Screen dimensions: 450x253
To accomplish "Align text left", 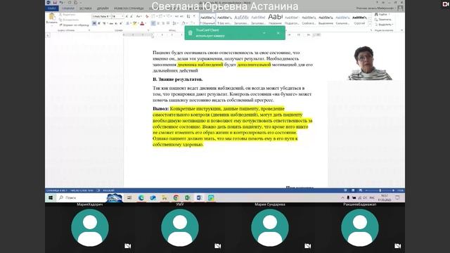I will point(153,23).
